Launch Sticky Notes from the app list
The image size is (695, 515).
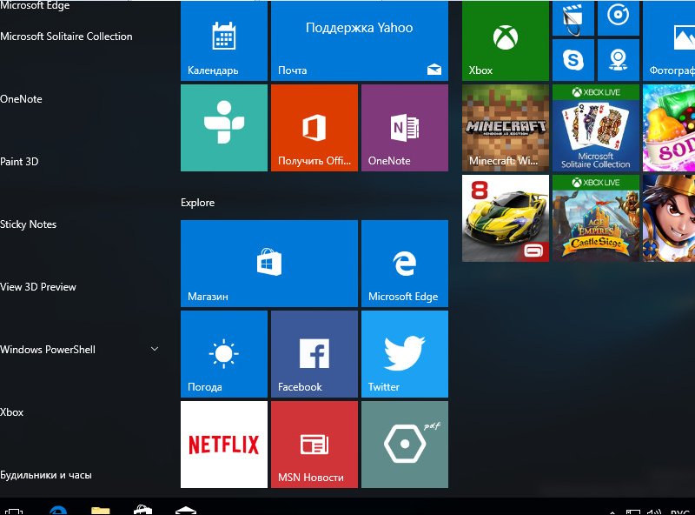coord(29,224)
